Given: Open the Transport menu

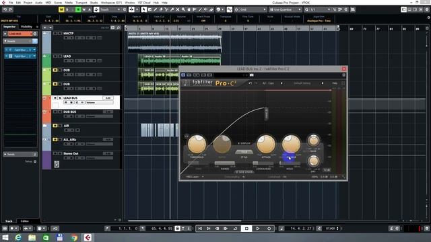Looking at the screenshot, I should point(81,3).
